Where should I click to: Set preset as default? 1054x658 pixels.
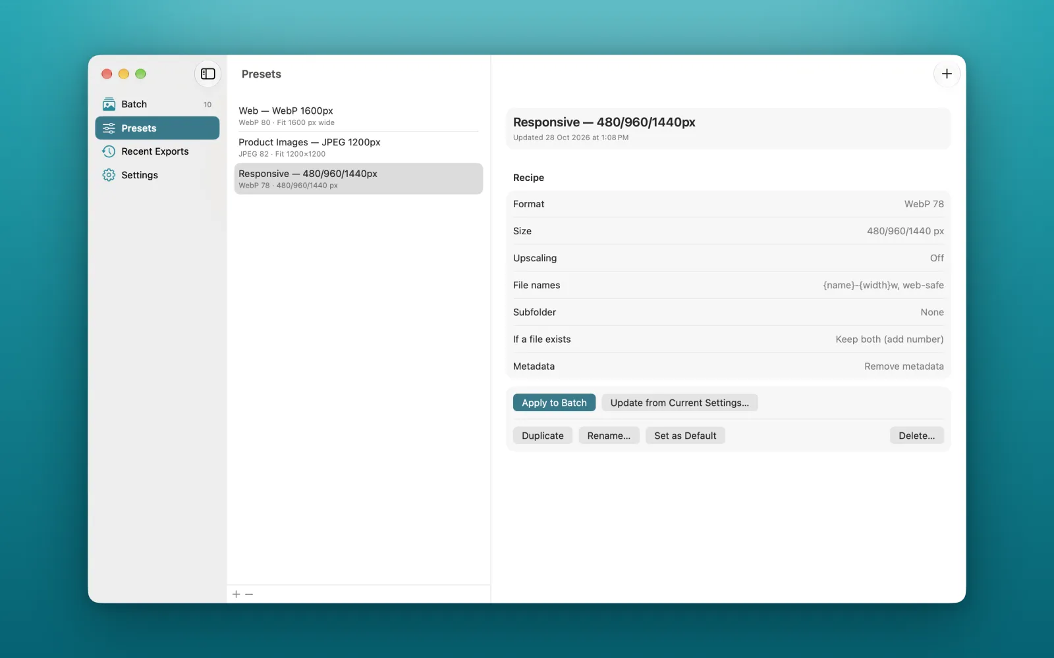685,436
